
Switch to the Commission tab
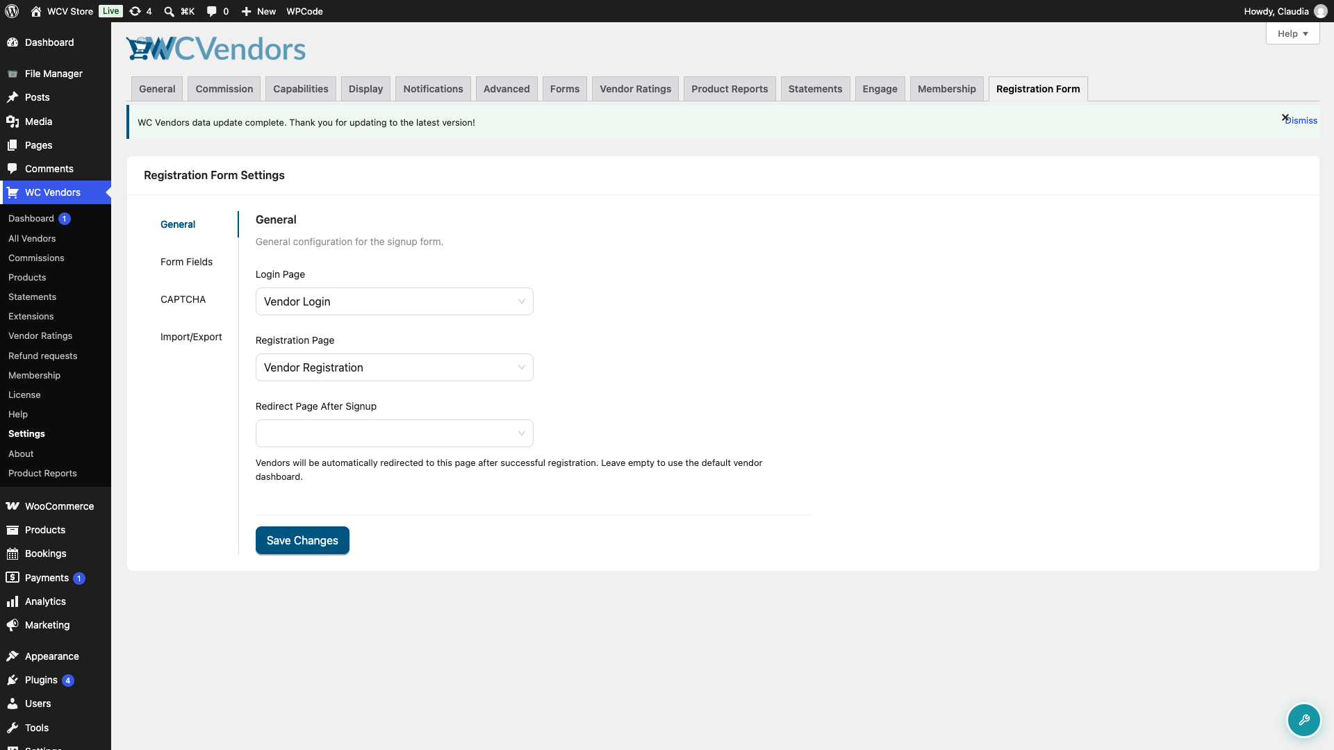(224, 89)
